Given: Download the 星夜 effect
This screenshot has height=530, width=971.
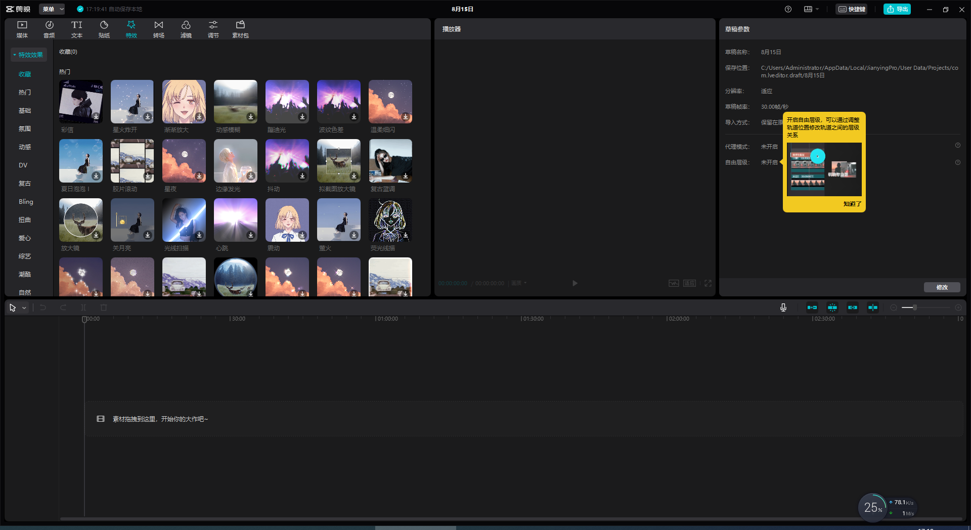Looking at the screenshot, I should [x=199, y=176].
